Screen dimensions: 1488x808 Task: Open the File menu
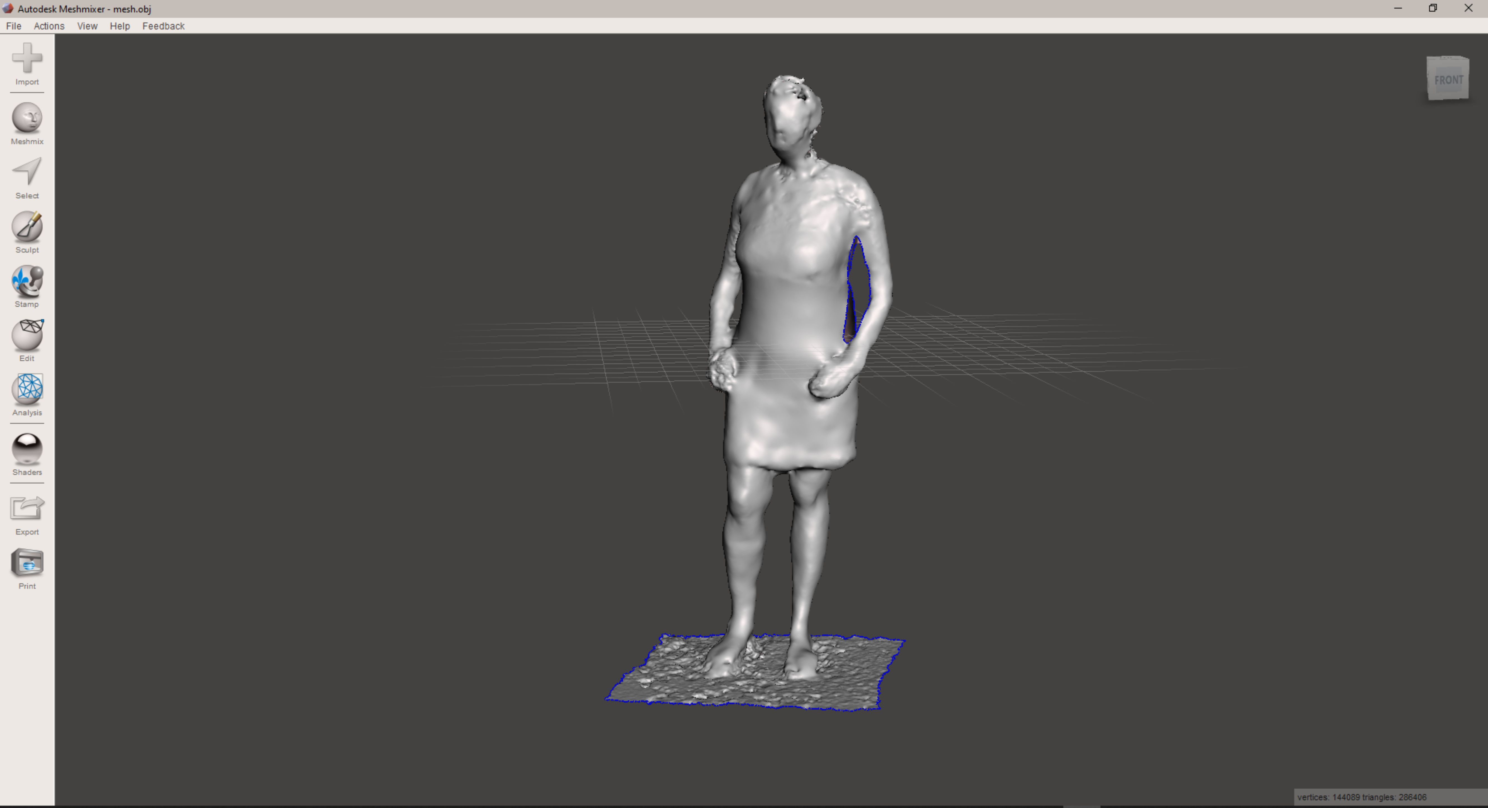click(13, 26)
